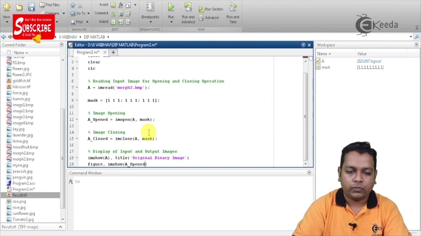Save the script with the floppy disk icon
Image resolution: width=421 pixels, height=236 pixels.
[31, 7]
